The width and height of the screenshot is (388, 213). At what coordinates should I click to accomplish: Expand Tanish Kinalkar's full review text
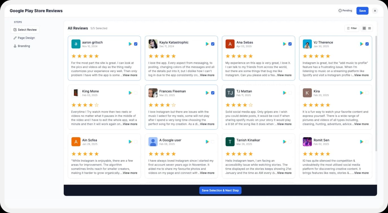[x=284, y=173]
